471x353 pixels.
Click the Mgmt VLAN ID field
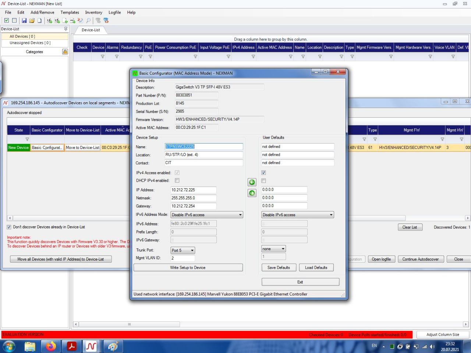182,258
